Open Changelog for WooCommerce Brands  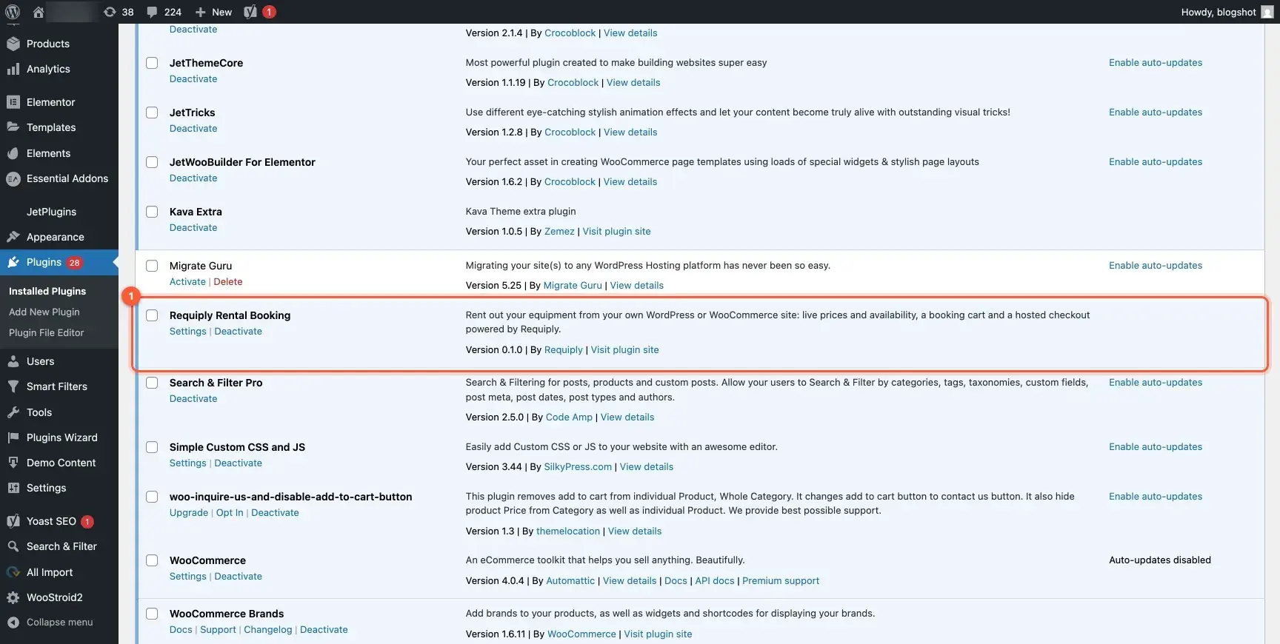[268, 629]
